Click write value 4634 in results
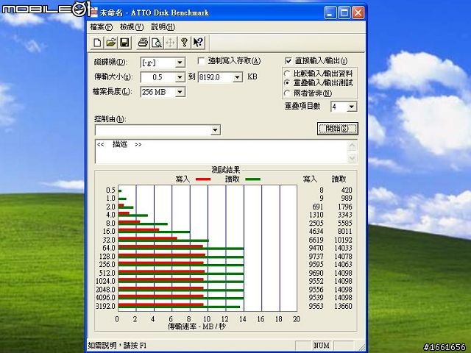Screen dimensions: 471x353 [x=316, y=232]
